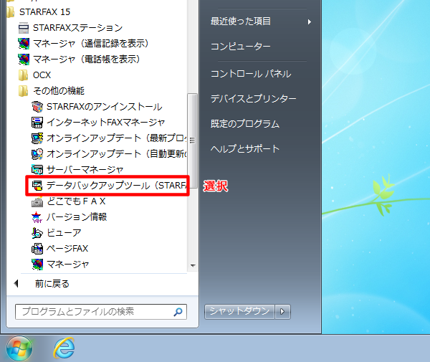Launch the ビューア icon

pyautogui.click(x=37, y=233)
